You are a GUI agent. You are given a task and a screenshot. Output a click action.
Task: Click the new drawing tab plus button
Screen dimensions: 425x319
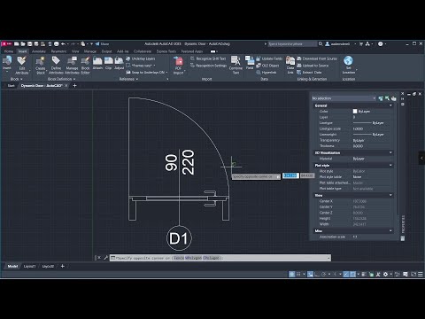pyautogui.click(x=74, y=86)
